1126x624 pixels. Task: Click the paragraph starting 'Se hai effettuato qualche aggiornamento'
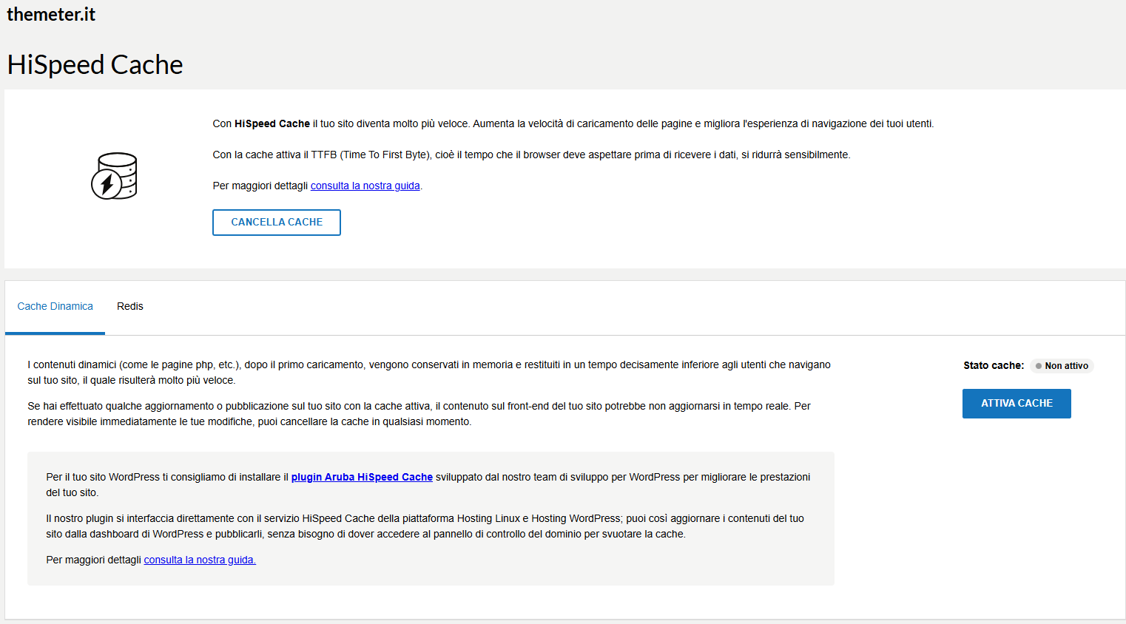[419, 414]
